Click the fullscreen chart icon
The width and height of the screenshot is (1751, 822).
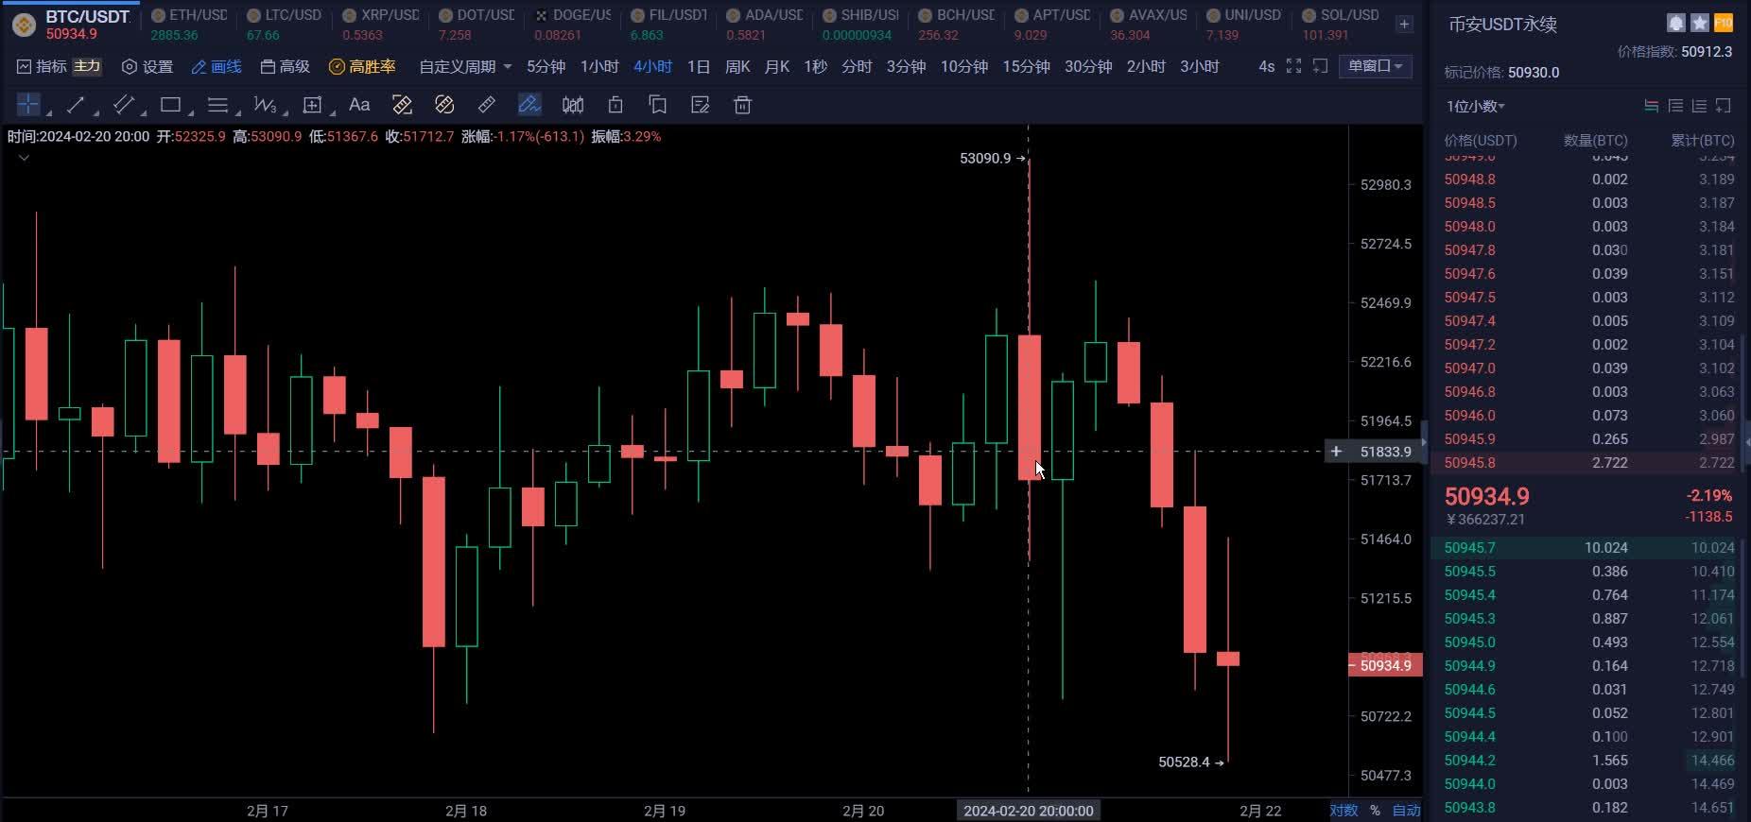point(1293,66)
